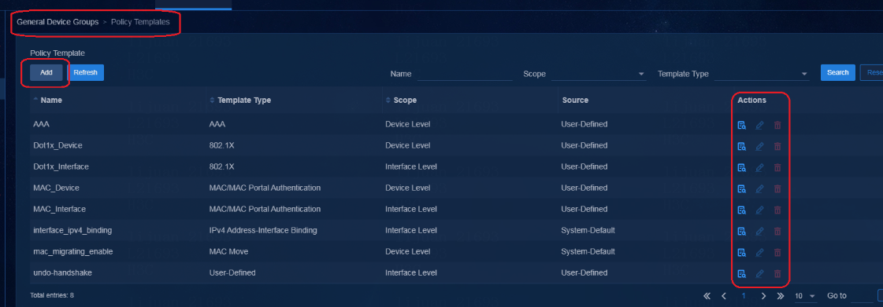The image size is (883, 307).
Task: Select the mac_migrating_enable name cell
Action: [73, 251]
